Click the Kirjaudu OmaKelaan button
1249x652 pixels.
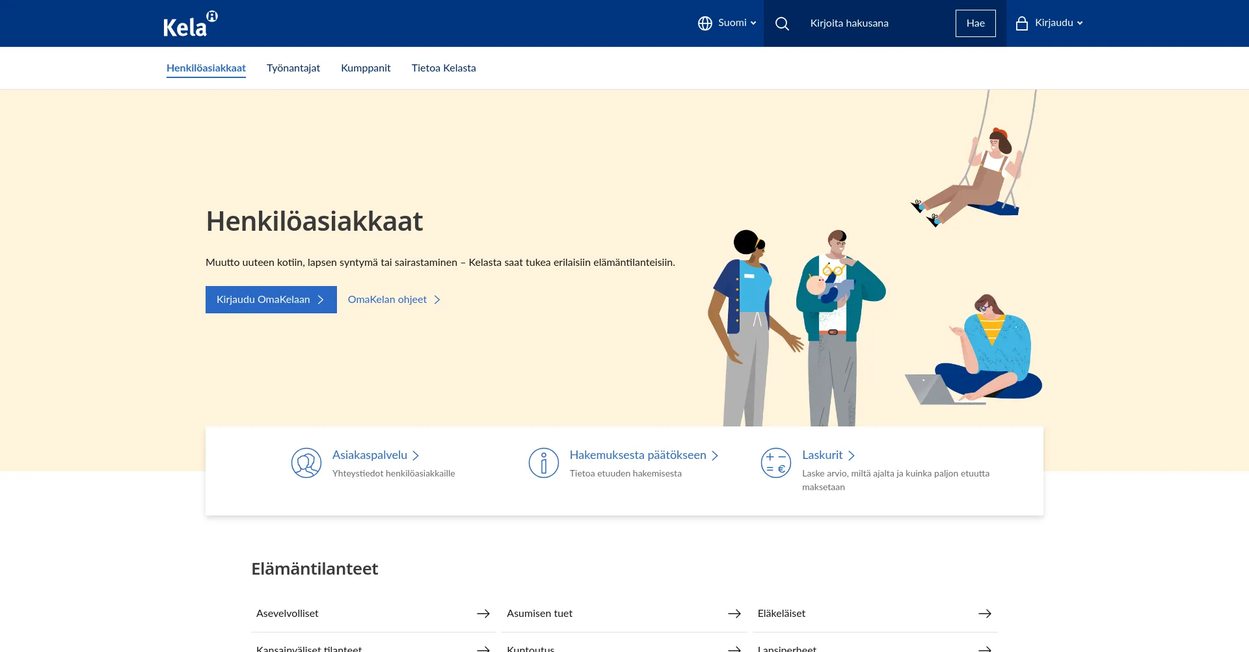tap(271, 300)
